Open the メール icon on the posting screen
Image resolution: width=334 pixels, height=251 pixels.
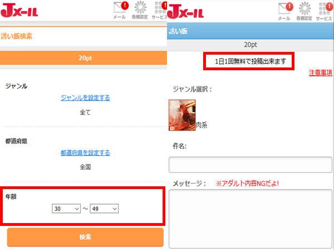pos(284,9)
